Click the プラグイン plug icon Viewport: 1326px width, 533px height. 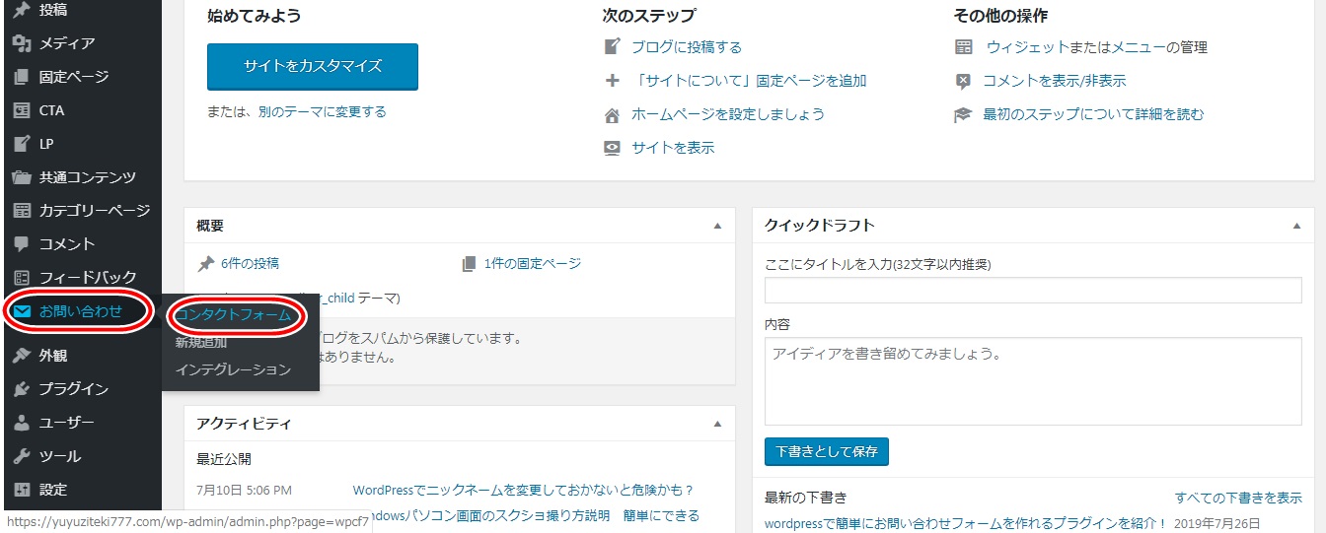coord(22,389)
